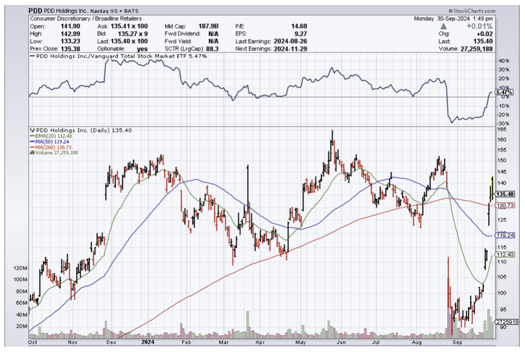The width and height of the screenshot is (525, 352).
Task: Click the Nasdaq GS + BATS exchange label
Action: (x=114, y=11)
